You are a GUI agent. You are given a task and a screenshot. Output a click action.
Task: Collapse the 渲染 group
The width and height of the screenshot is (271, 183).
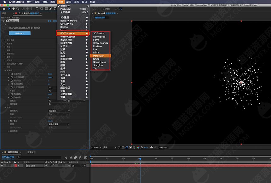coord(5,108)
